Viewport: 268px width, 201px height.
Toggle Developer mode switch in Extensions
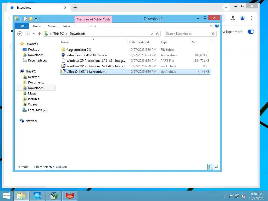[x=251, y=32]
